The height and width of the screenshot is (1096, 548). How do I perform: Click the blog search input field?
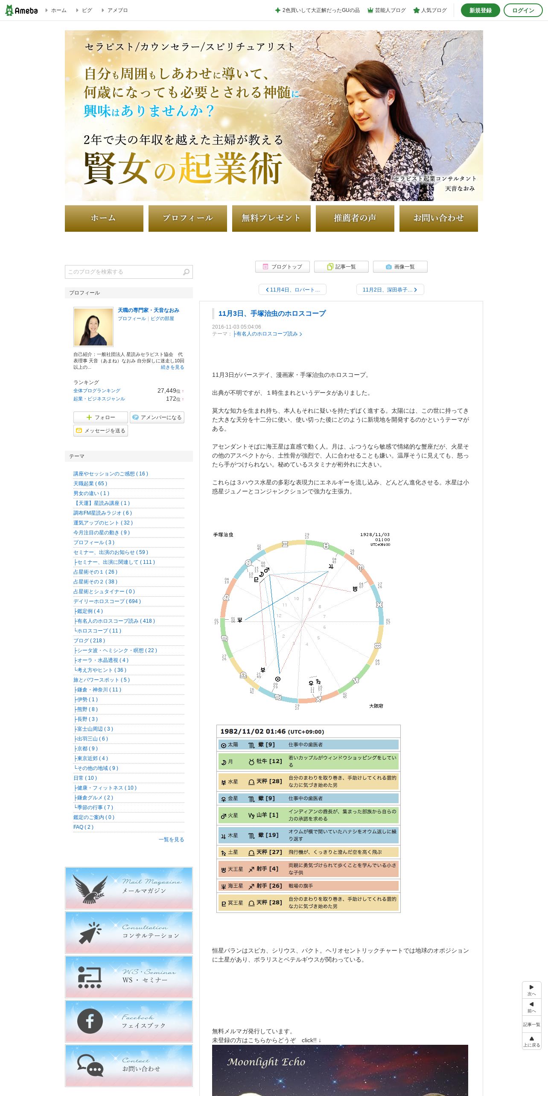click(124, 272)
